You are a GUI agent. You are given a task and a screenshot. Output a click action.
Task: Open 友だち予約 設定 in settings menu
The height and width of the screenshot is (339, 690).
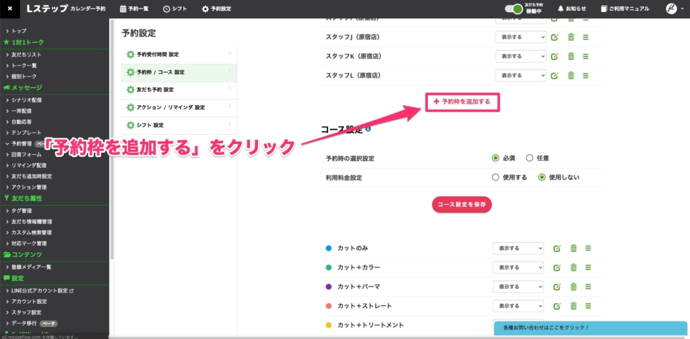(x=155, y=90)
